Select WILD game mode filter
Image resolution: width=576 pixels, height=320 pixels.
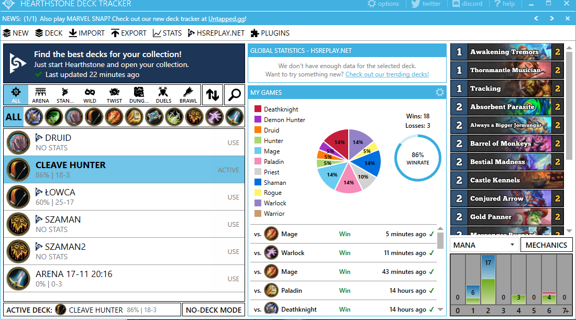[x=90, y=95]
